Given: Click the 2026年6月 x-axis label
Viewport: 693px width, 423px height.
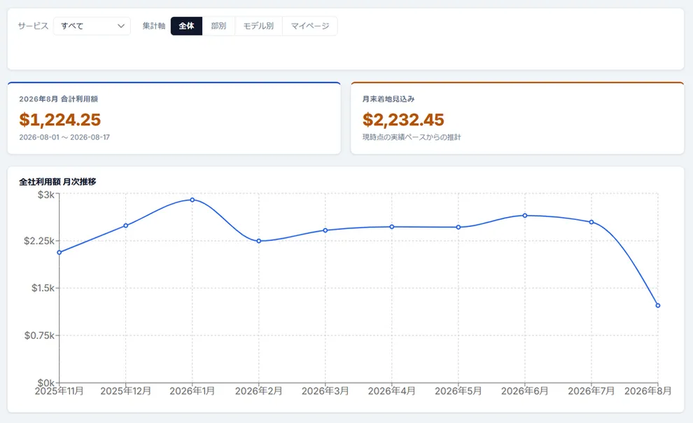Looking at the screenshot, I should 525,391.
